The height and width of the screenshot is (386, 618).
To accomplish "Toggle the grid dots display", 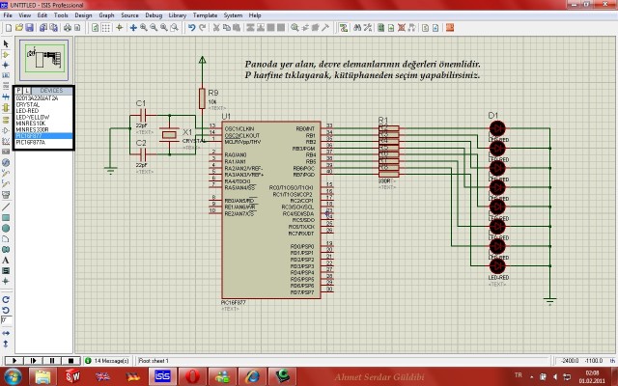I will 106,28.
